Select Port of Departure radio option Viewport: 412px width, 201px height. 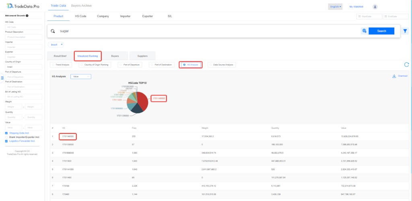[x=130, y=65]
